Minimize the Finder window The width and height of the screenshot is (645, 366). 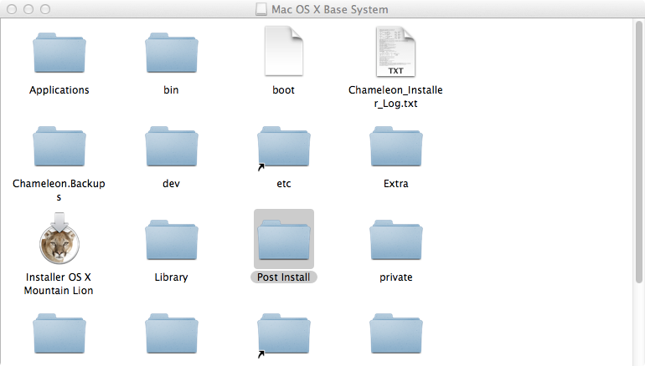[27, 10]
